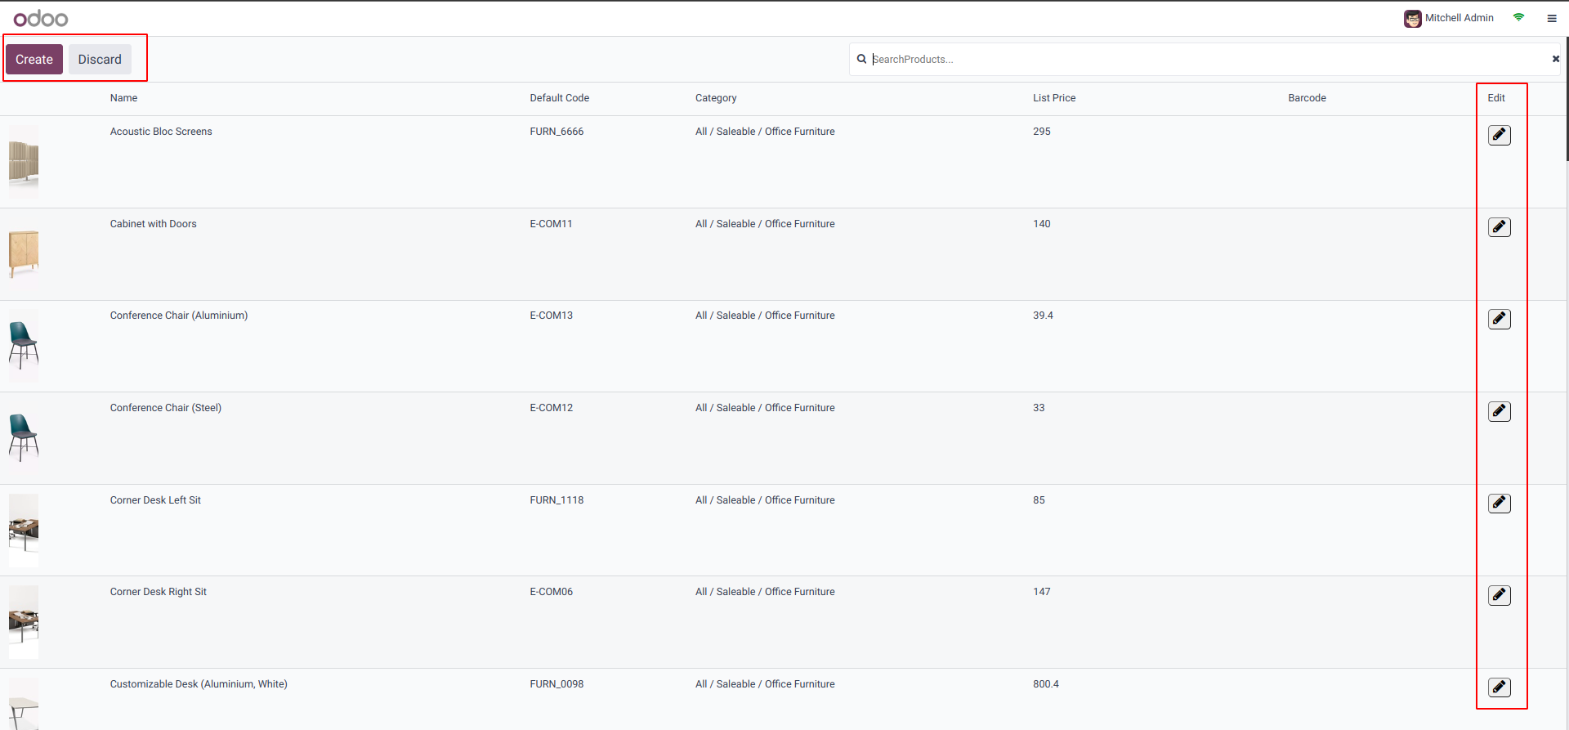This screenshot has height=730, width=1569.
Task: Open the Mitchell Admin user menu
Action: point(1449,18)
